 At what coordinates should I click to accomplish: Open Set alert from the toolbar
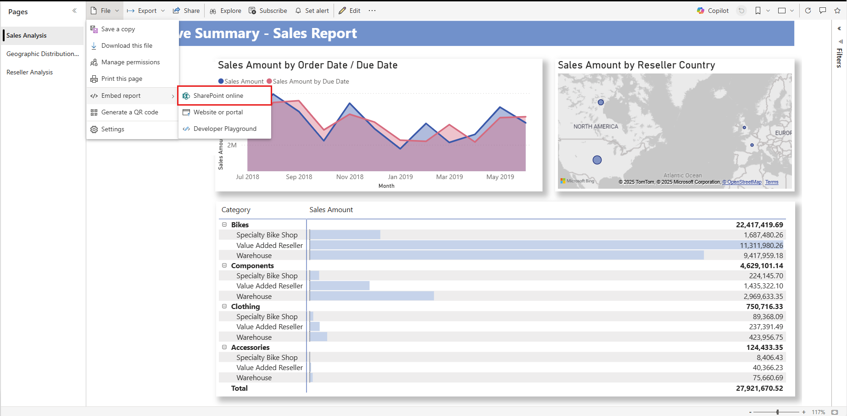(312, 10)
